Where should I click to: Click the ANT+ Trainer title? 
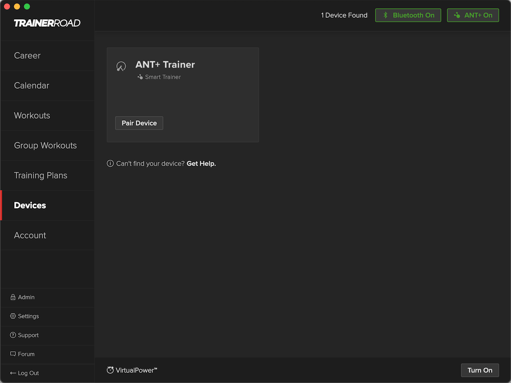click(x=165, y=64)
